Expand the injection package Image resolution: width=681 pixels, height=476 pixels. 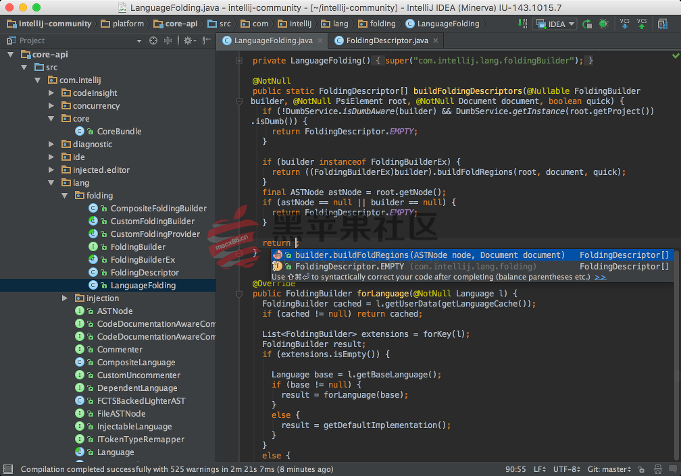point(65,298)
